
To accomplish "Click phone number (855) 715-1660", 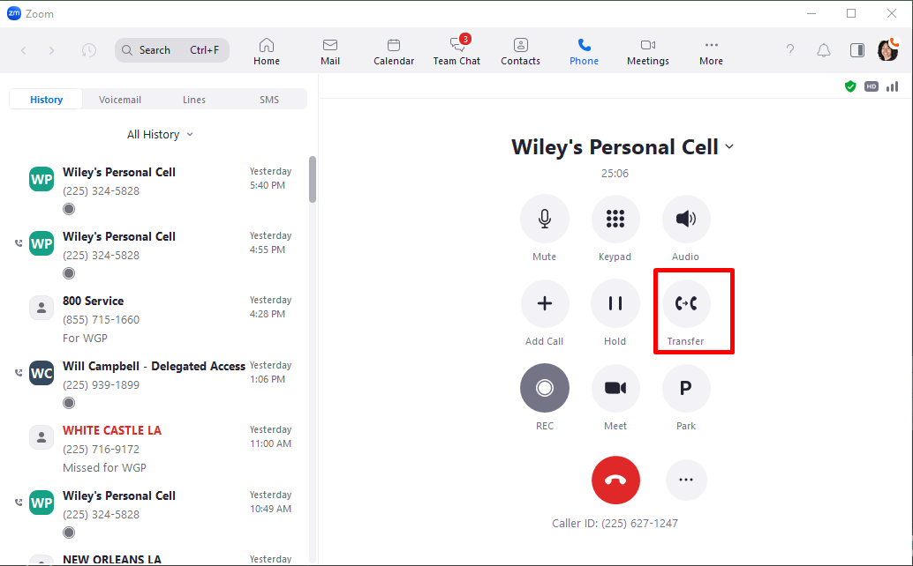I will pos(102,320).
